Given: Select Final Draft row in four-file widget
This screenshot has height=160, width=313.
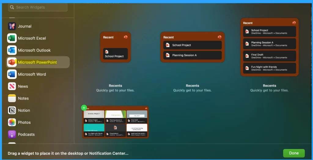Looking at the screenshot, I should point(270,56).
